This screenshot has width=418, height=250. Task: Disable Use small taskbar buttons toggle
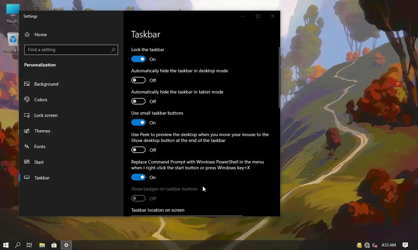click(138, 123)
